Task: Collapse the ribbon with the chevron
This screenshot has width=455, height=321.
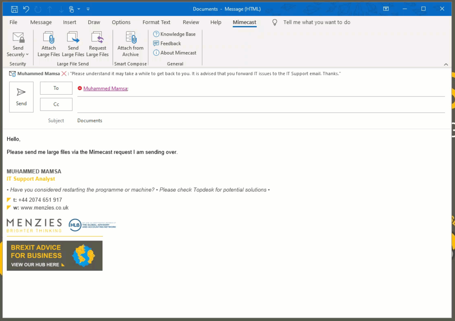Action: pyautogui.click(x=446, y=64)
